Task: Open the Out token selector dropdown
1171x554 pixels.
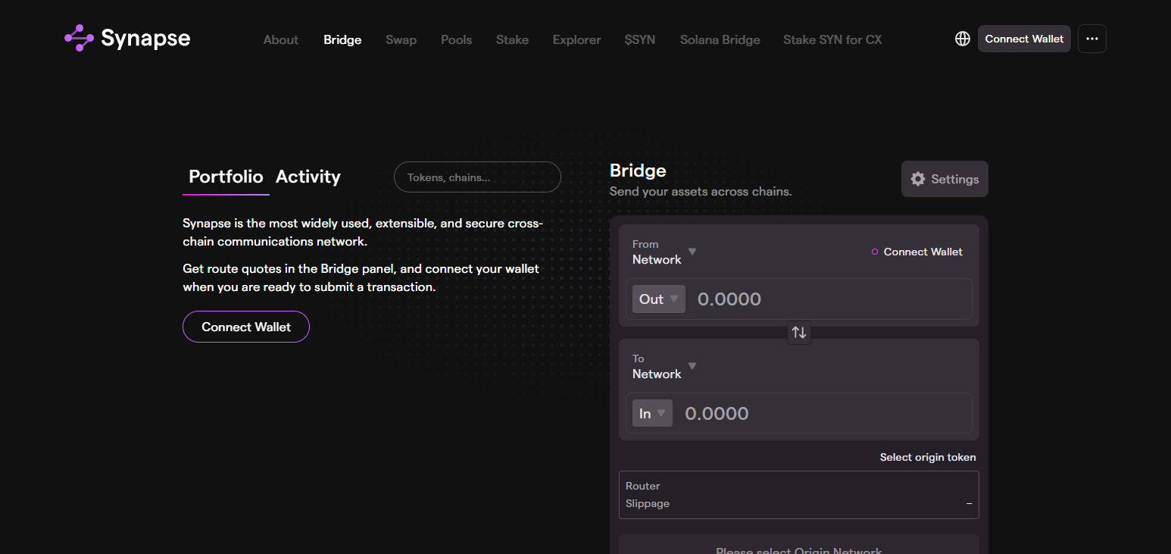Action: (658, 299)
